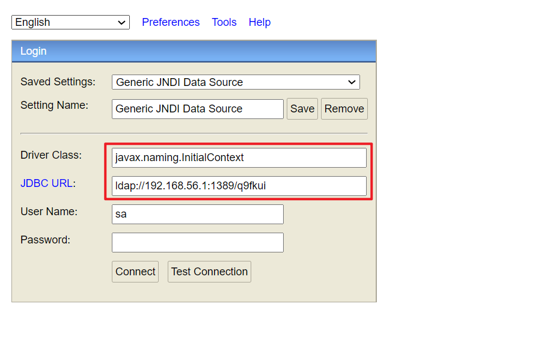Expand the Saved Settings dropdown

coord(236,82)
